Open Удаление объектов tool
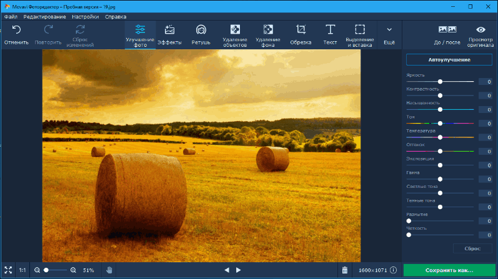Screen dimensions: 498x279 pos(235,35)
